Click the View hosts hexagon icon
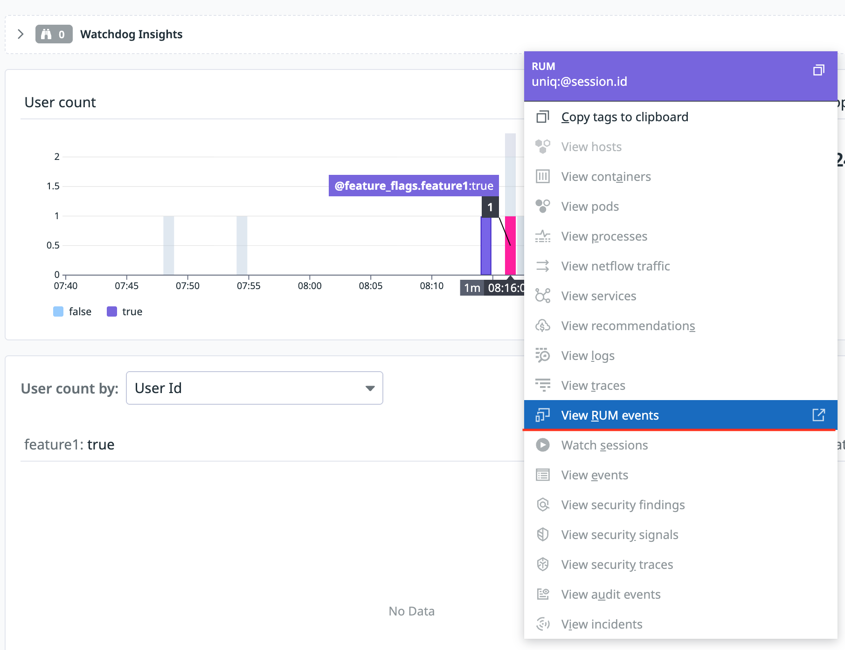 542,146
